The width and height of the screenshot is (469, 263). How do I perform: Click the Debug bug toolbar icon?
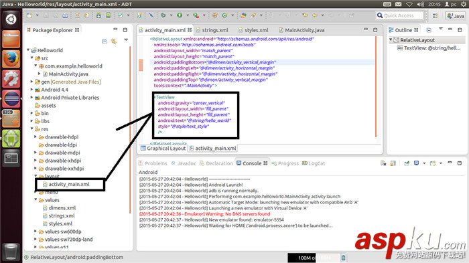coord(163,15)
